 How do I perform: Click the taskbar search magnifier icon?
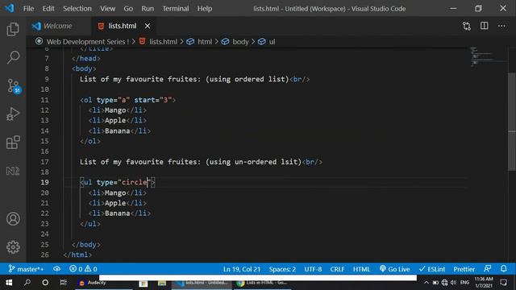coord(27,283)
